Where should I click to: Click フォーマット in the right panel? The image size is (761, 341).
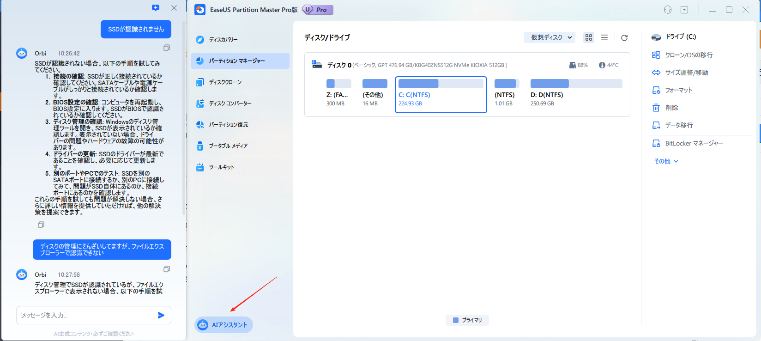click(x=678, y=91)
